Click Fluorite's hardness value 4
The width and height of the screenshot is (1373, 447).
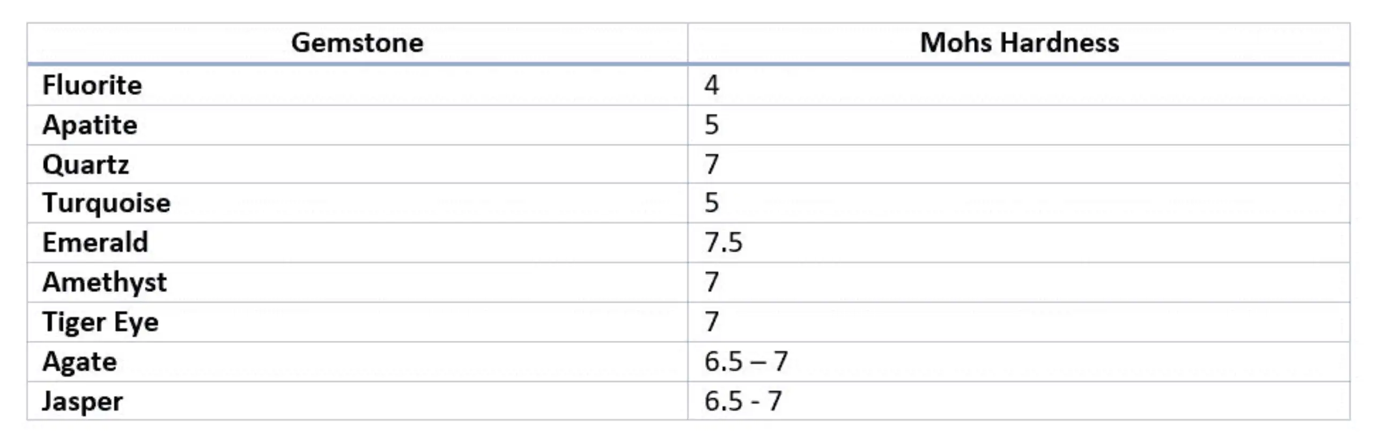[712, 85]
